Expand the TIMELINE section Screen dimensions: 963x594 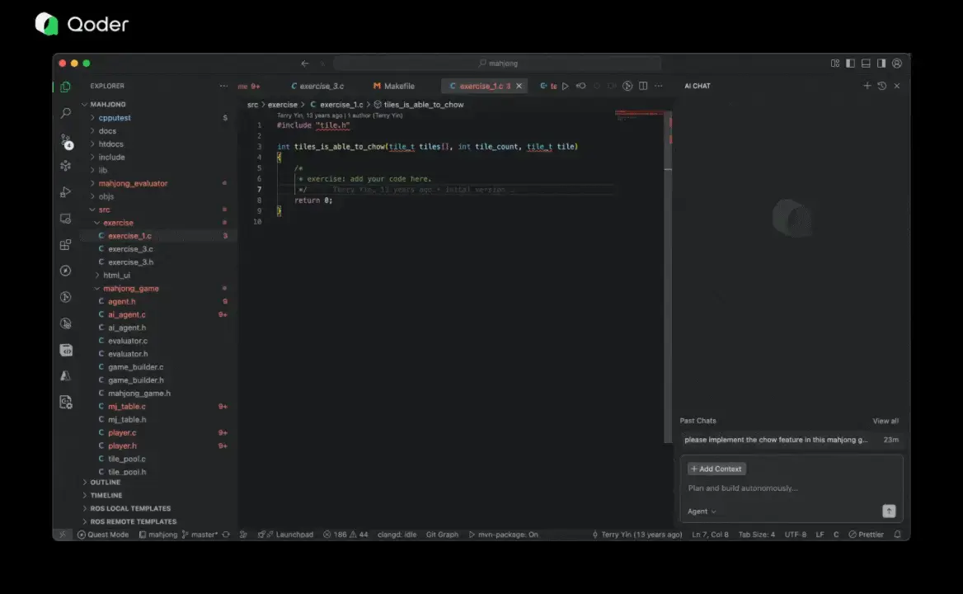(x=106, y=495)
